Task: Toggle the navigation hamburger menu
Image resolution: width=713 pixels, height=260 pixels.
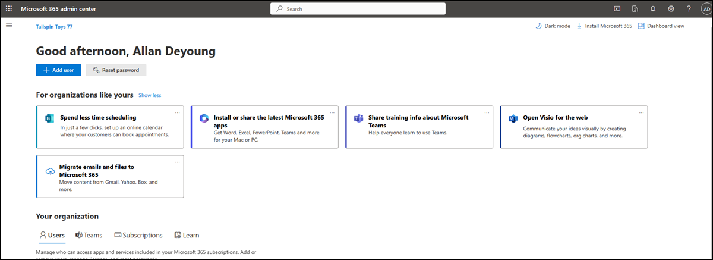Action: pos(9,25)
